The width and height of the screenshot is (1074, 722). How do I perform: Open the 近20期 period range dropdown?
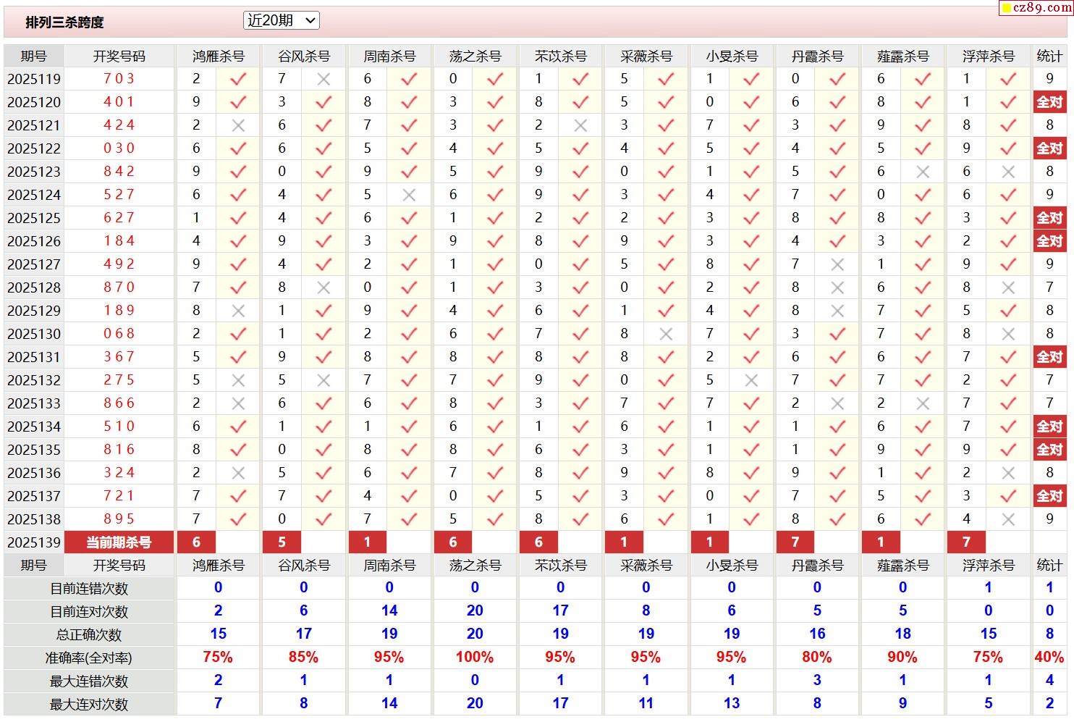coord(282,21)
